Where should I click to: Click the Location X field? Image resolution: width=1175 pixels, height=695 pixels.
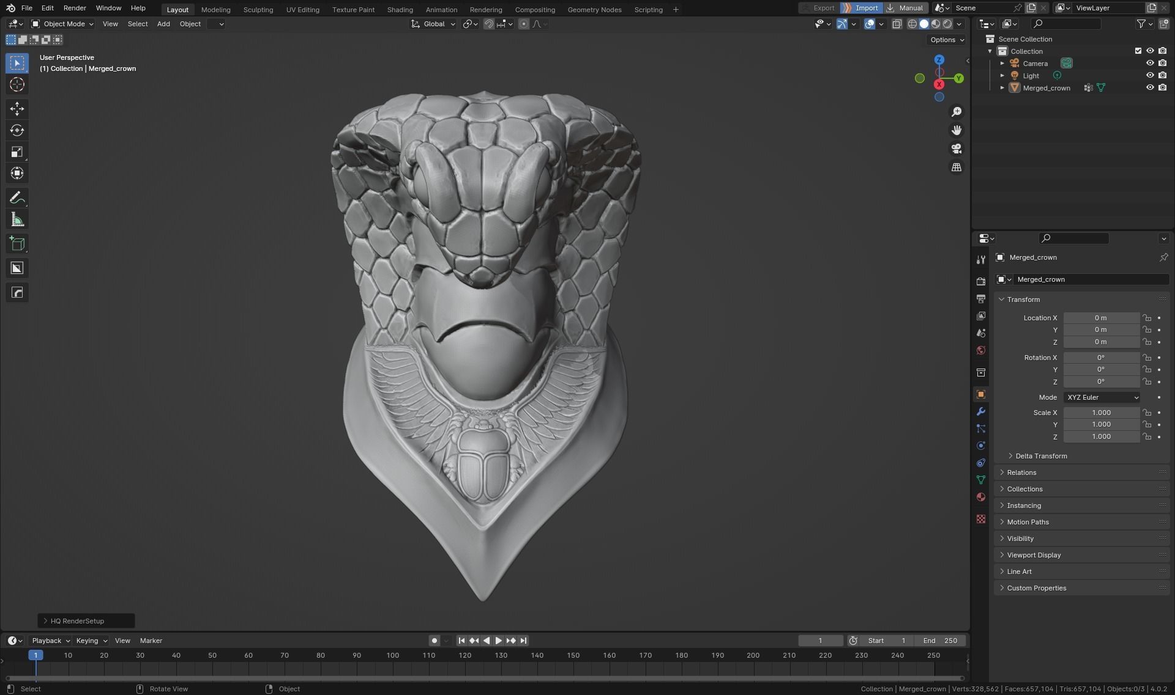(x=1102, y=318)
